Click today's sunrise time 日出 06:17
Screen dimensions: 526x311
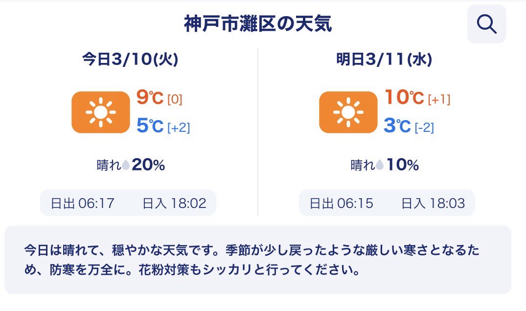pyautogui.click(x=83, y=203)
